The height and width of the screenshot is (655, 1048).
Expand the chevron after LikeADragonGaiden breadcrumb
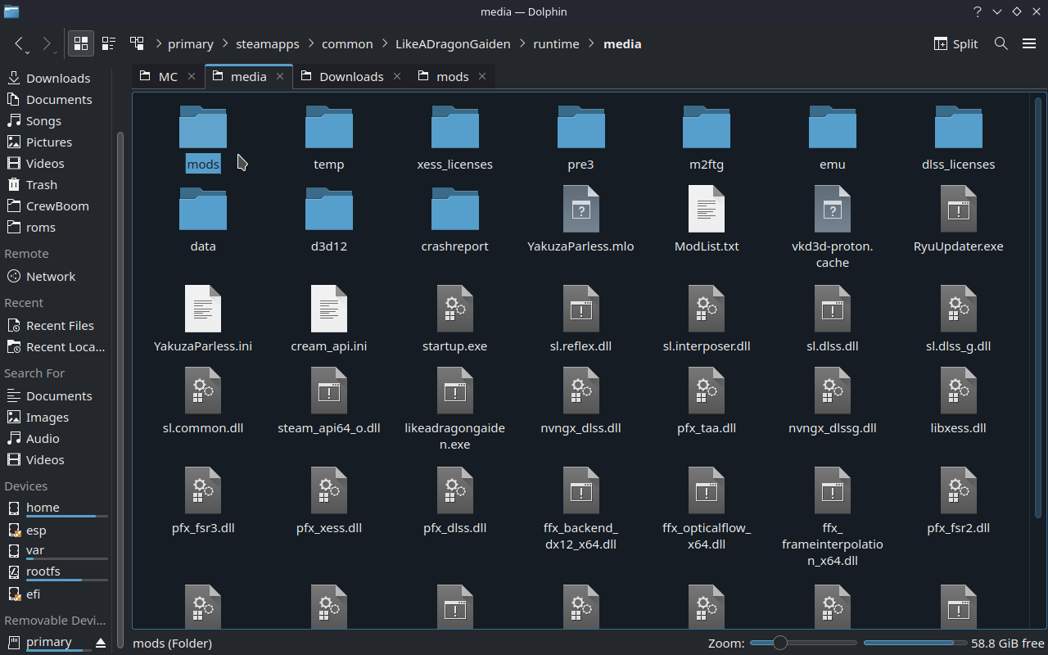pyautogui.click(x=522, y=44)
